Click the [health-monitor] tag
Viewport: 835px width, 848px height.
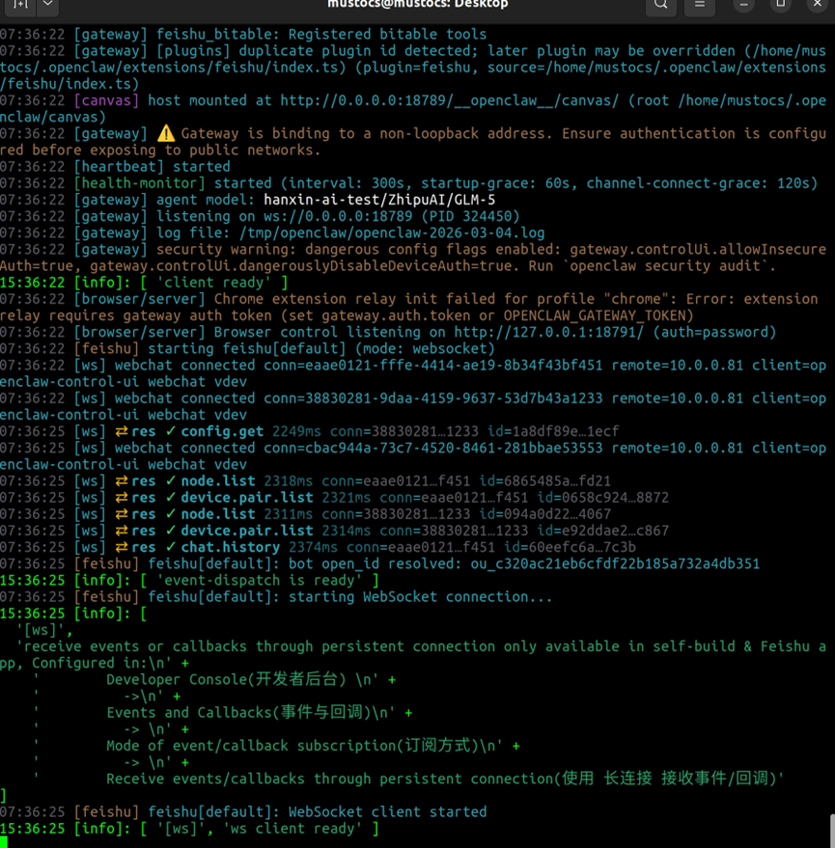[x=140, y=183]
